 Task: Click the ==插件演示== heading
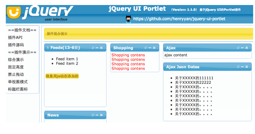point(22,52)
